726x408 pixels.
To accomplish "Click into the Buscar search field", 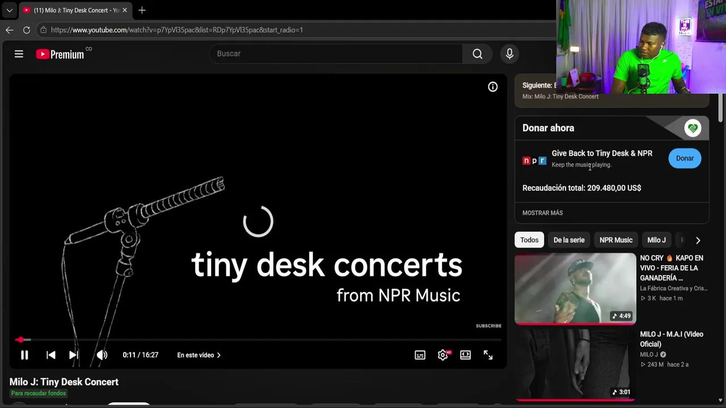I will (336, 54).
